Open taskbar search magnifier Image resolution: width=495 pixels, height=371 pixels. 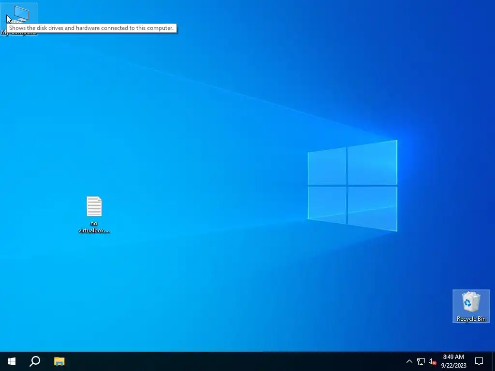(35, 361)
